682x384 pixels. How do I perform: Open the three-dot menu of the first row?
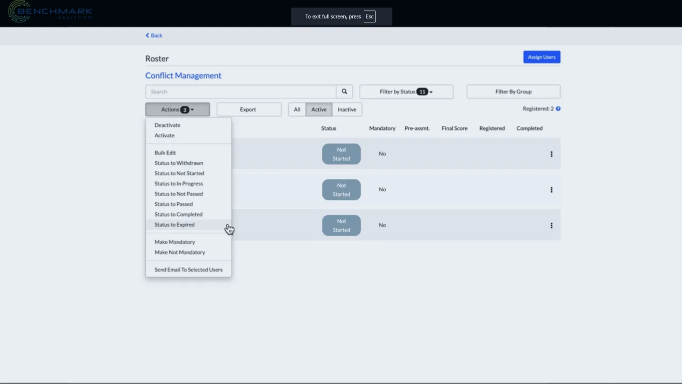pos(552,154)
